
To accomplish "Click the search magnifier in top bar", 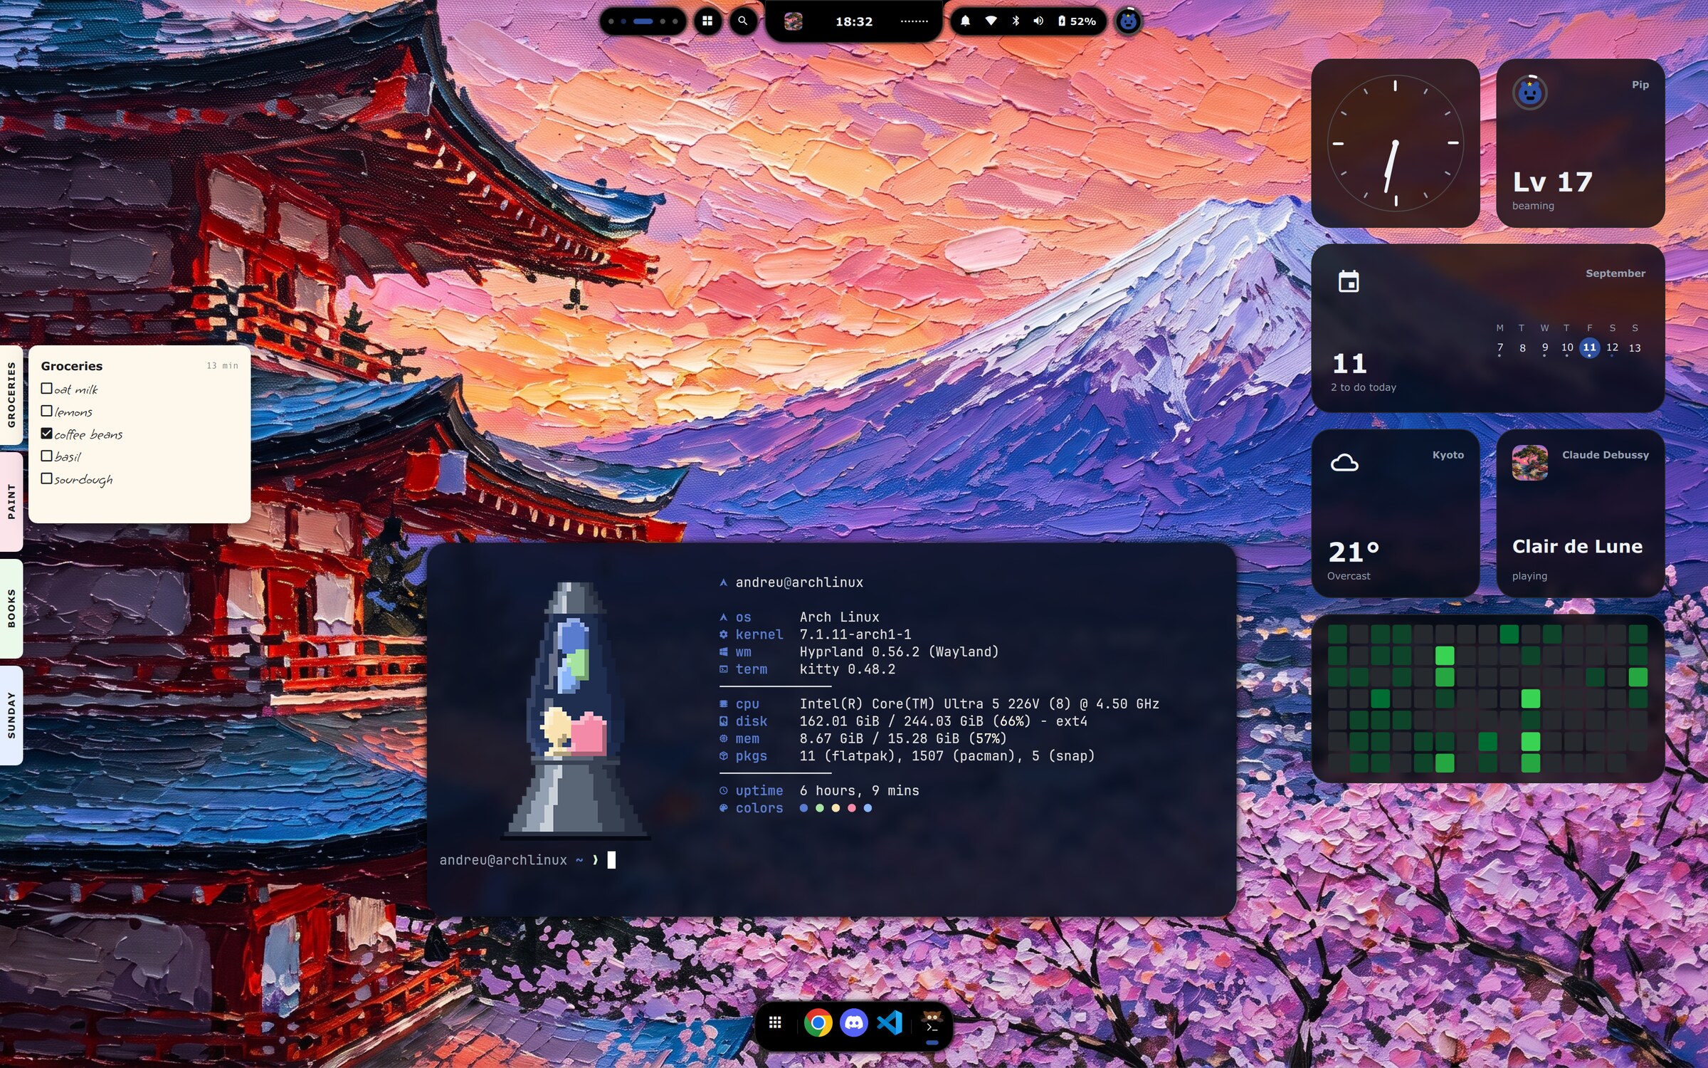I will click(x=743, y=21).
